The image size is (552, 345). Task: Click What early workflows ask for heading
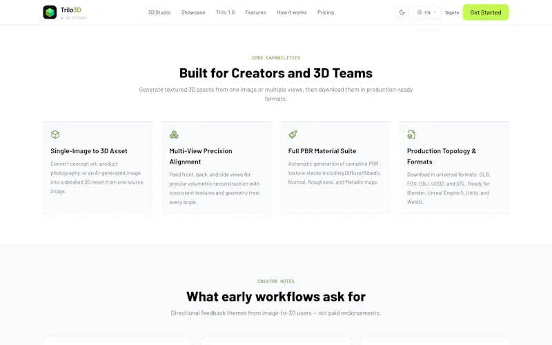276,297
